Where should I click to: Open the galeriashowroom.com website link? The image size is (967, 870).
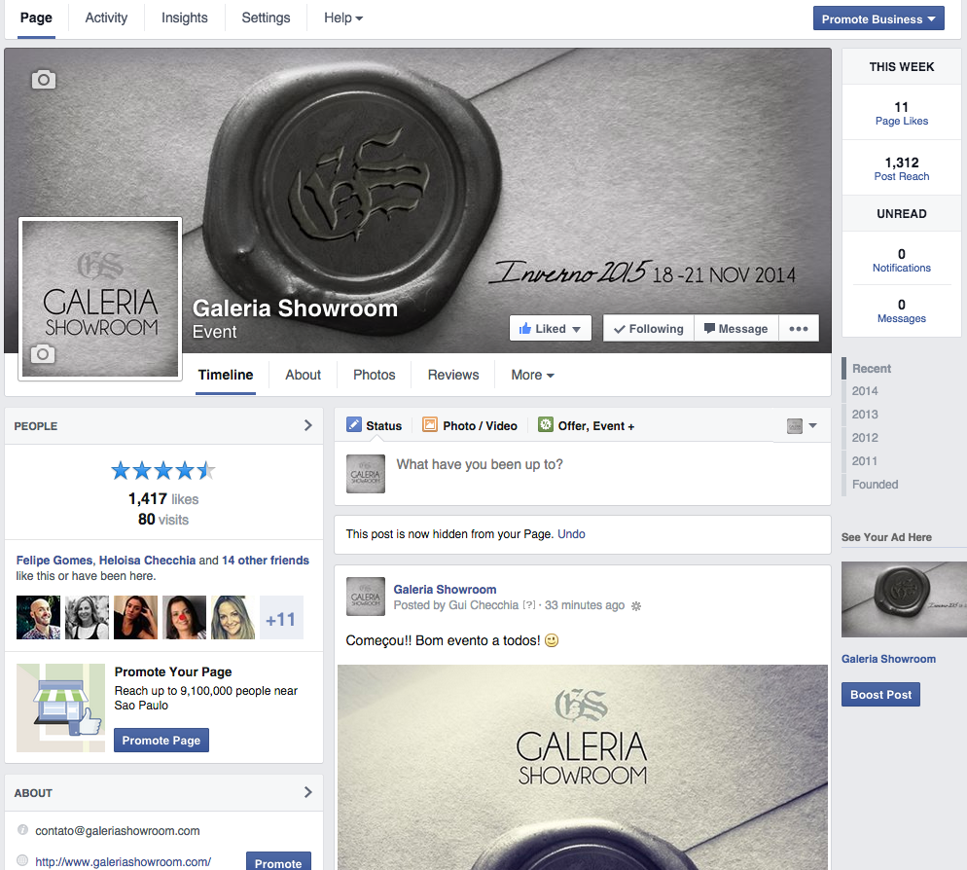123,861
